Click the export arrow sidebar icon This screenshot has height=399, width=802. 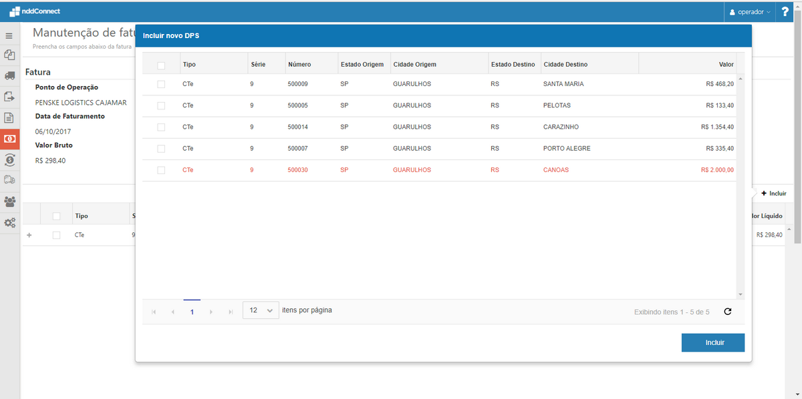9,94
